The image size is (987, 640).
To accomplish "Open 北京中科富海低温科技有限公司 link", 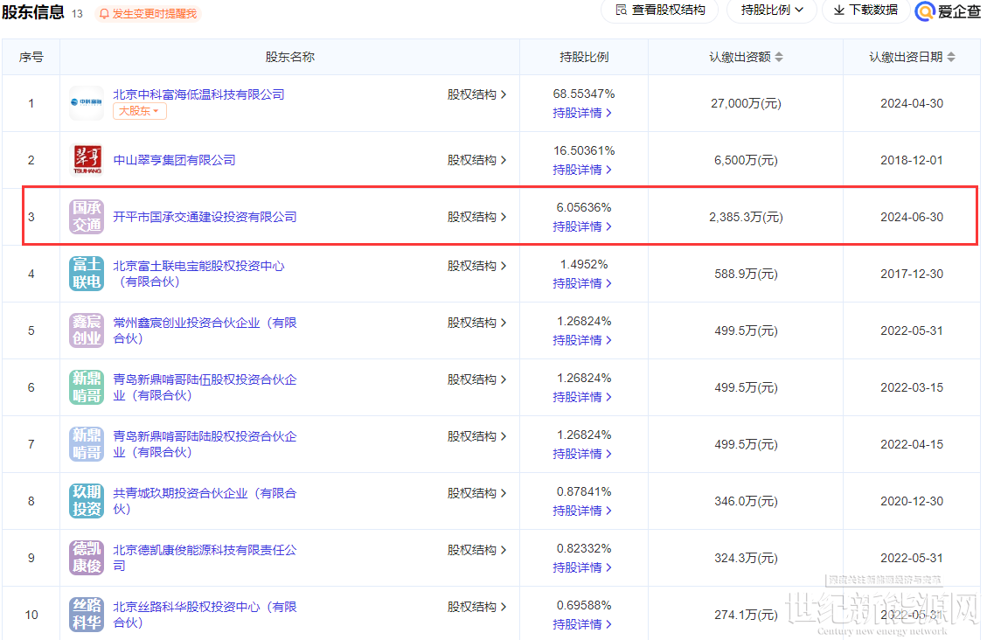I will point(198,94).
